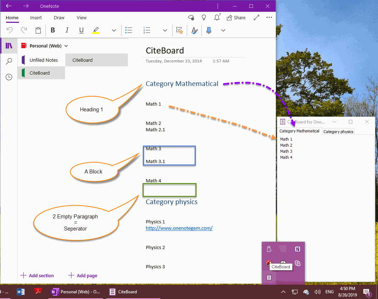Select the CiteBoard page in page list

97,60
